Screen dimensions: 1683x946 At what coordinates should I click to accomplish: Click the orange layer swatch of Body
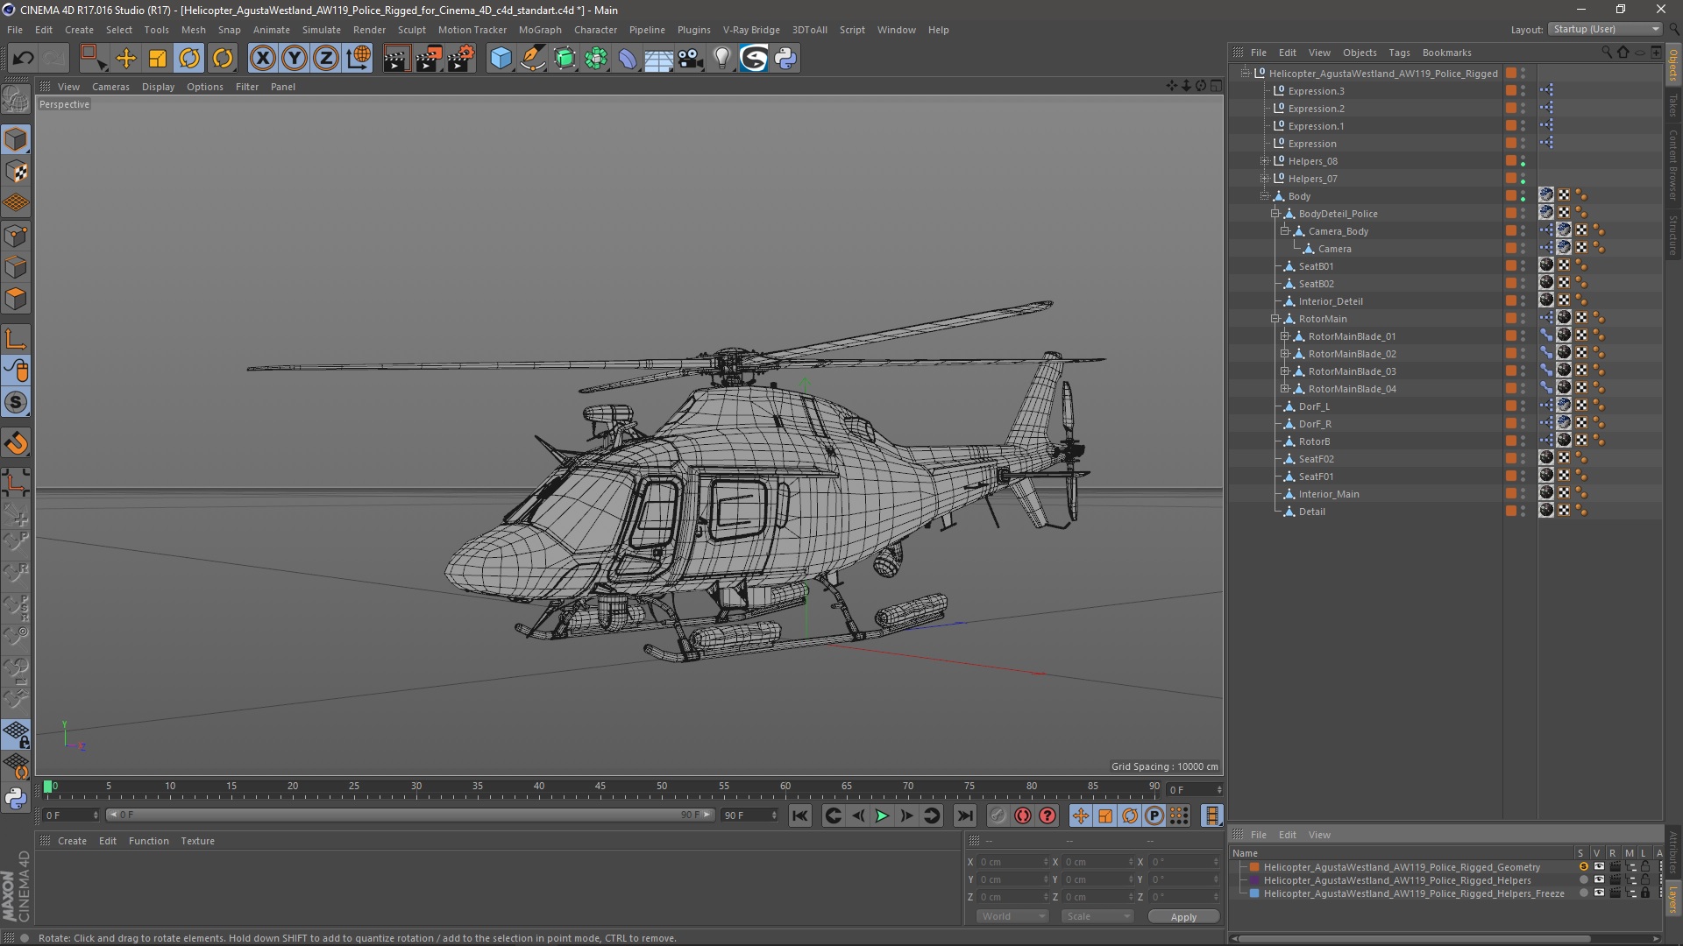point(1511,196)
